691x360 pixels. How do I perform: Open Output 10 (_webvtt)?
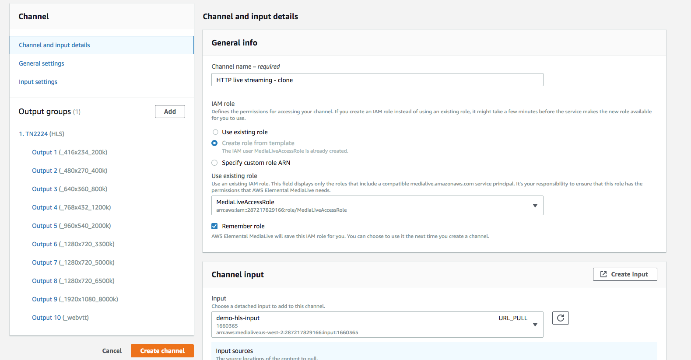(x=60, y=318)
